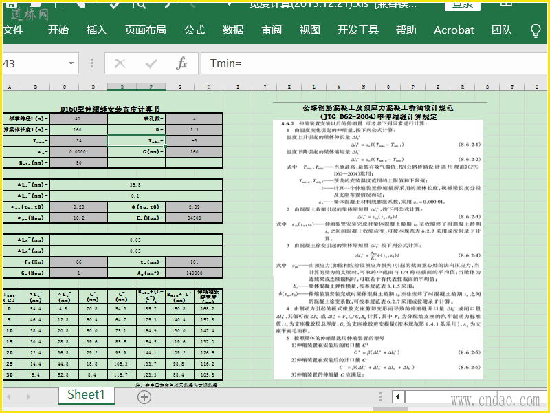Screen dimensions: 550x413
Task: Open the Tell Me lightbulb search
Action: [536, 30]
